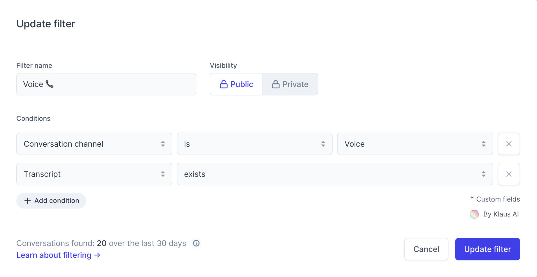Open the Conversation channel field dropdown
This screenshot has height=277, width=537.
point(94,144)
